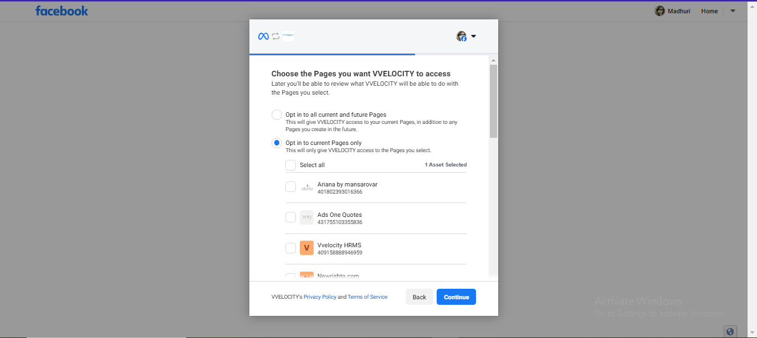Click the blue progress bar in dialog
The image size is (757, 338).
point(332,54)
